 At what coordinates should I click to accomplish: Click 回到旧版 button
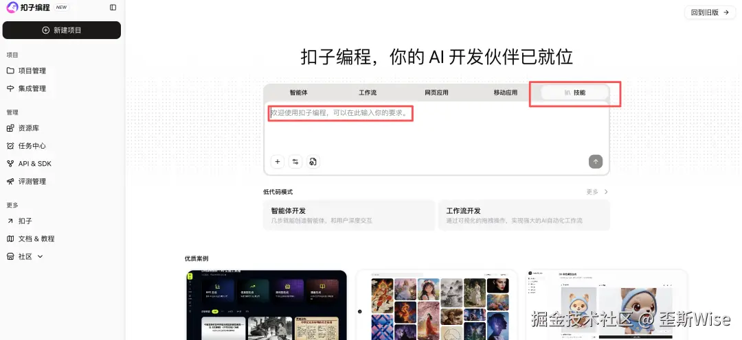pyautogui.click(x=710, y=13)
